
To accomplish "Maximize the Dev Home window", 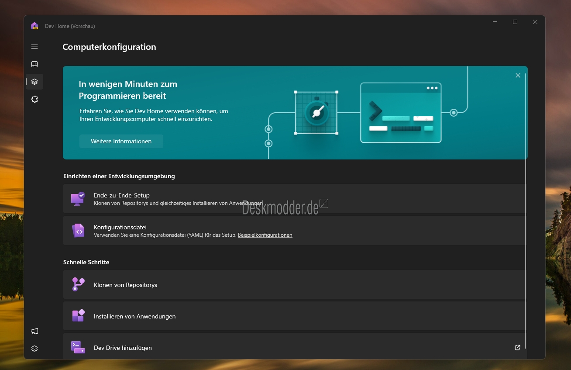I will (515, 22).
